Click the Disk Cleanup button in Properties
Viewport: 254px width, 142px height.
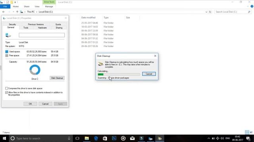57,78
